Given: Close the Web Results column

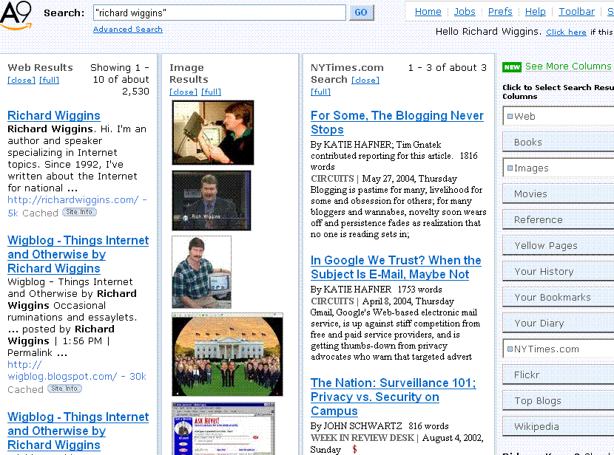Looking at the screenshot, I should [21, 80].
